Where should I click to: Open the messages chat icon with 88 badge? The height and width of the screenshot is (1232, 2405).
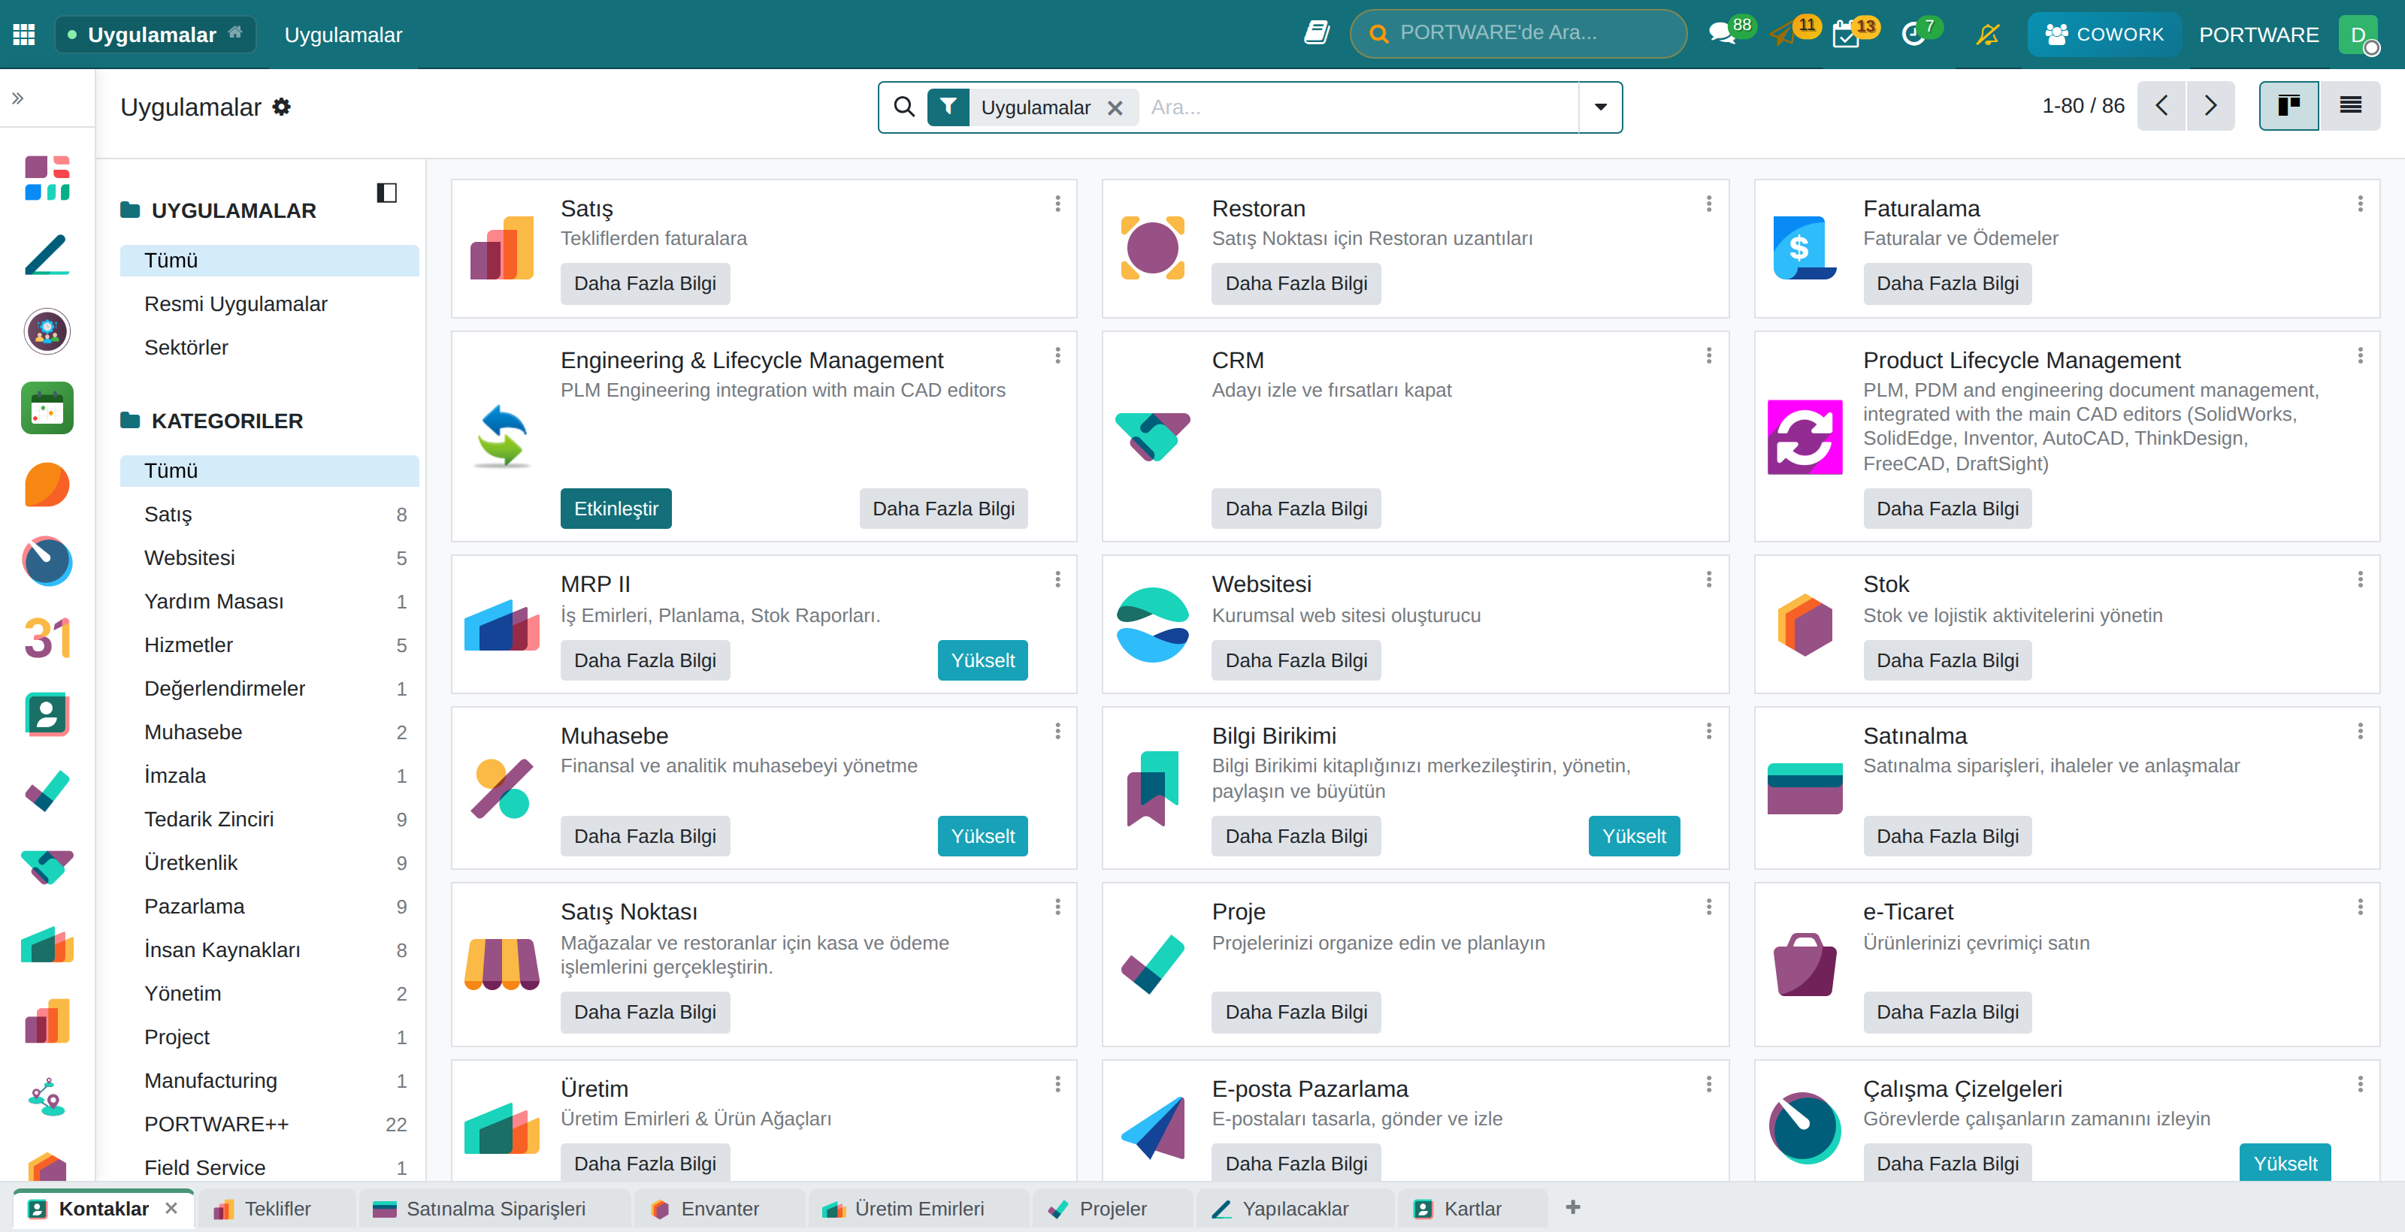[x=1722, y=35]
